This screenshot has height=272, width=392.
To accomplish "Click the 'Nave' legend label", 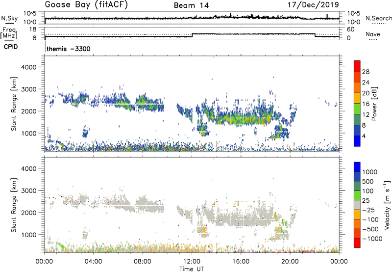I will point(373,34).
